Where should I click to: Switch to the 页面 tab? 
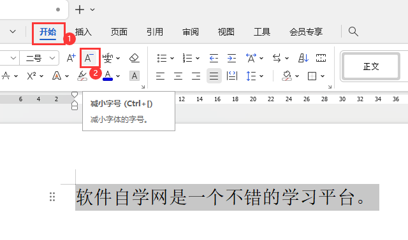tap(119, 32)
